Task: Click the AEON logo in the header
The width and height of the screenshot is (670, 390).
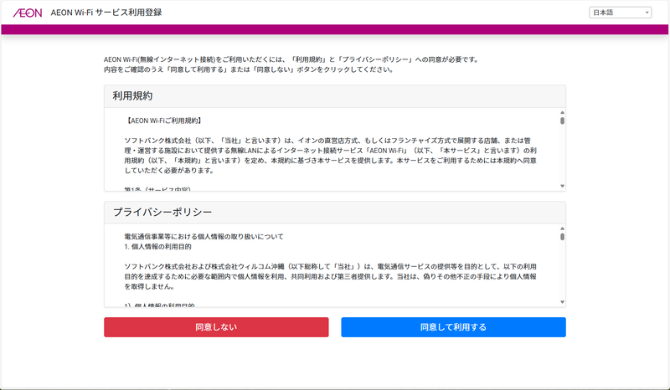Action: click(x=28, y=13)
